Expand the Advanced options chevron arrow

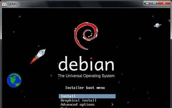[112, 105]
